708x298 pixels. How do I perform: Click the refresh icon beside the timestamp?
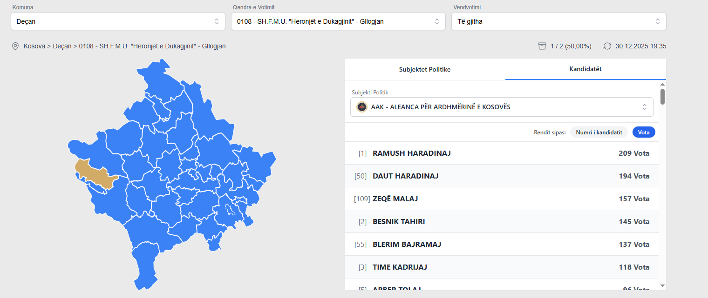point(607,46)
